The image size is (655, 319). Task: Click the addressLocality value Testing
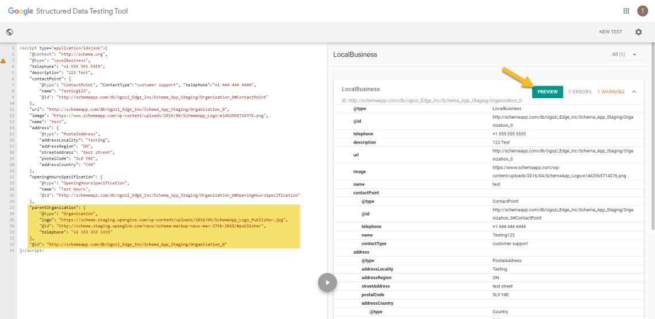[x=500, y=269]
